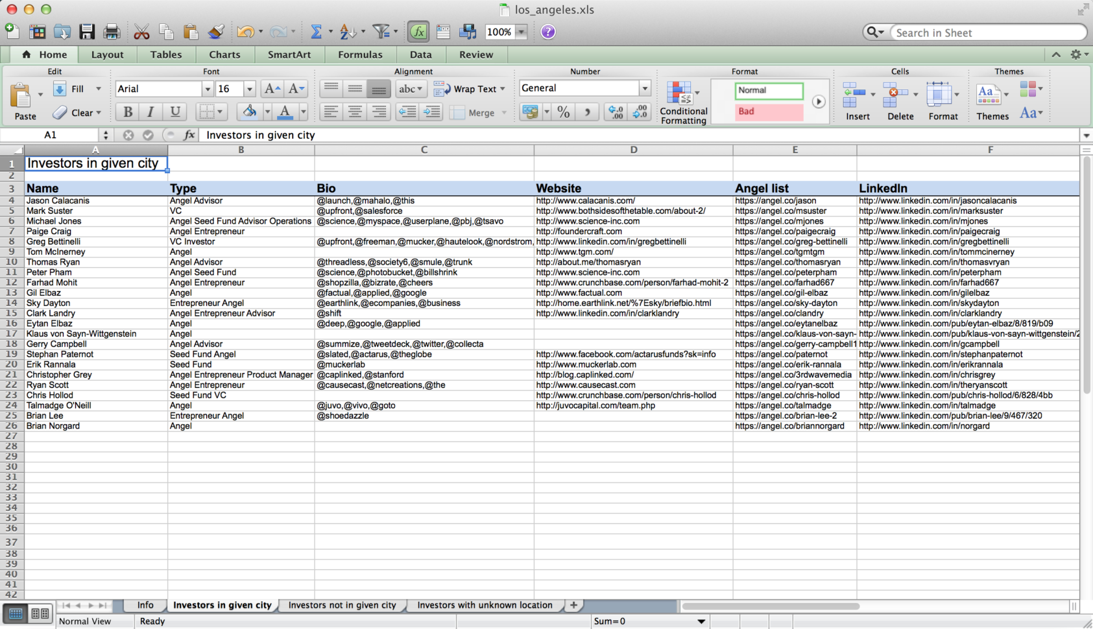The width and height of the screenshot is (1093, 629).
Task: Apply Filter using the funnel icon
Action: (x=381, y=31)
